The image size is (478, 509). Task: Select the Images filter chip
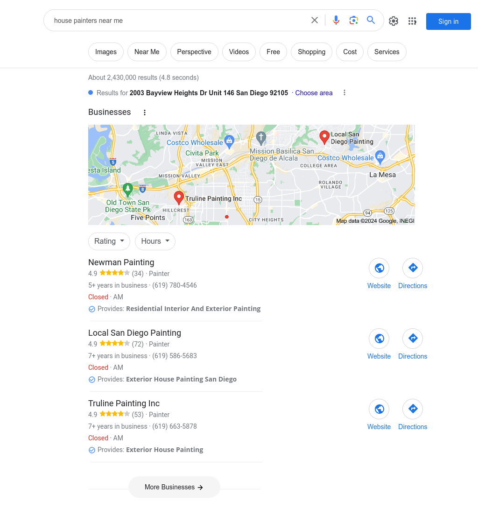pos(106,52)
